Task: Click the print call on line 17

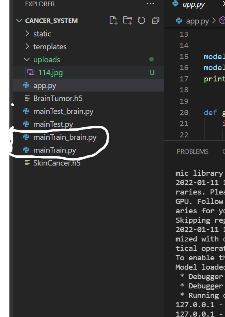Action: click(214, 79)
